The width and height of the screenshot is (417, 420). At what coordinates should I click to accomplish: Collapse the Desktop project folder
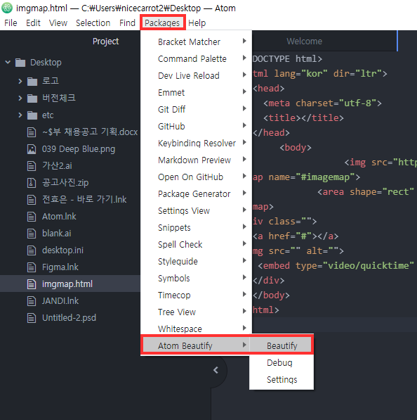tap(8, 62)
